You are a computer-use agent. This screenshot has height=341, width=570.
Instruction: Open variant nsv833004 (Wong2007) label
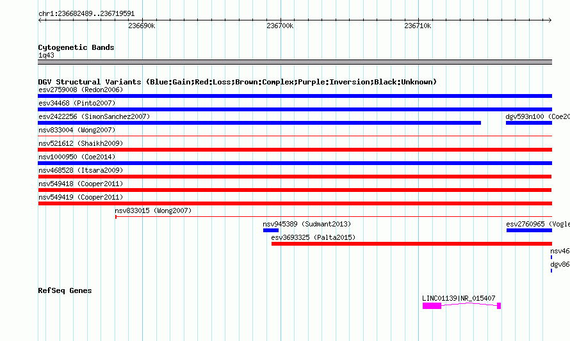click(x=77, y=130)
